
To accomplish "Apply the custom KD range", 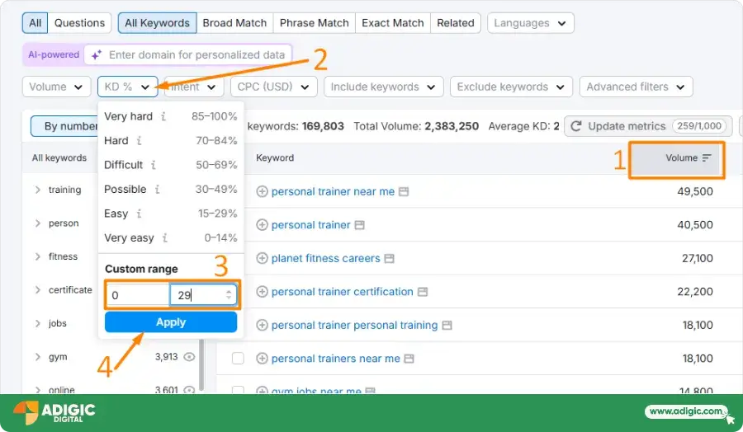I will pos(171,322).
